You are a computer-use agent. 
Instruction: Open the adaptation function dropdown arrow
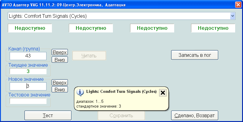[x=232, y=16]
